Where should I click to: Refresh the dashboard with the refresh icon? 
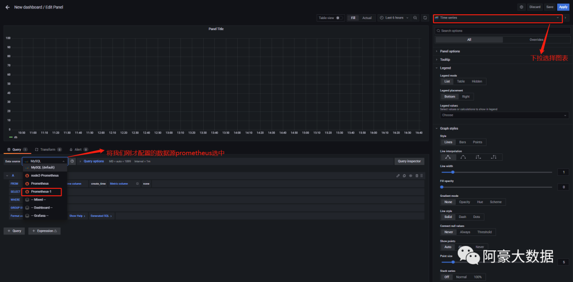425,17
